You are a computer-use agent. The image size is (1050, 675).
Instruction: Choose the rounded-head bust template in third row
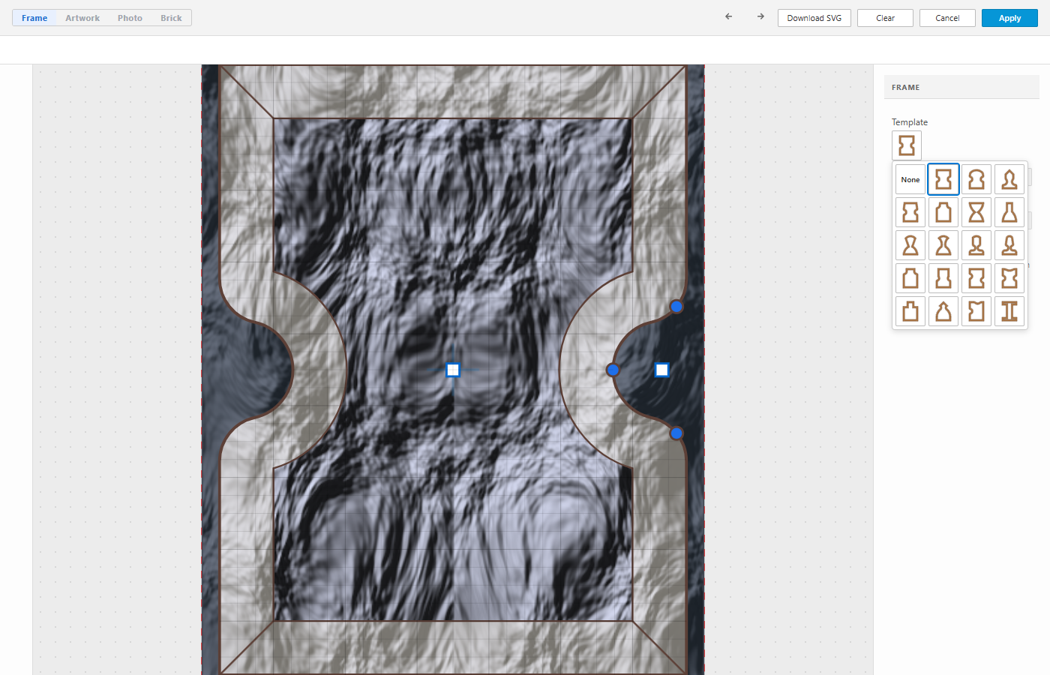click(x=976, y=245)
